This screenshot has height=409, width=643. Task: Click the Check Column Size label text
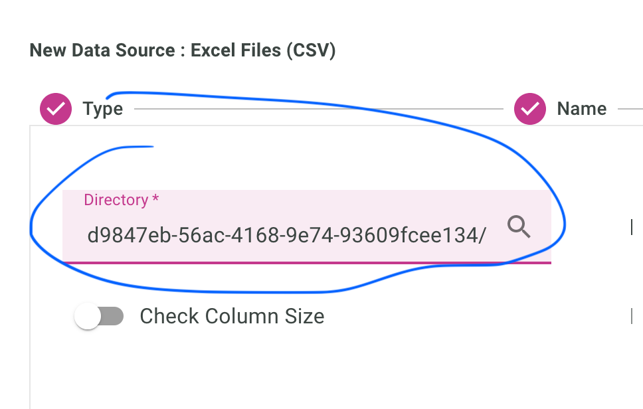[x=231, y=317]
